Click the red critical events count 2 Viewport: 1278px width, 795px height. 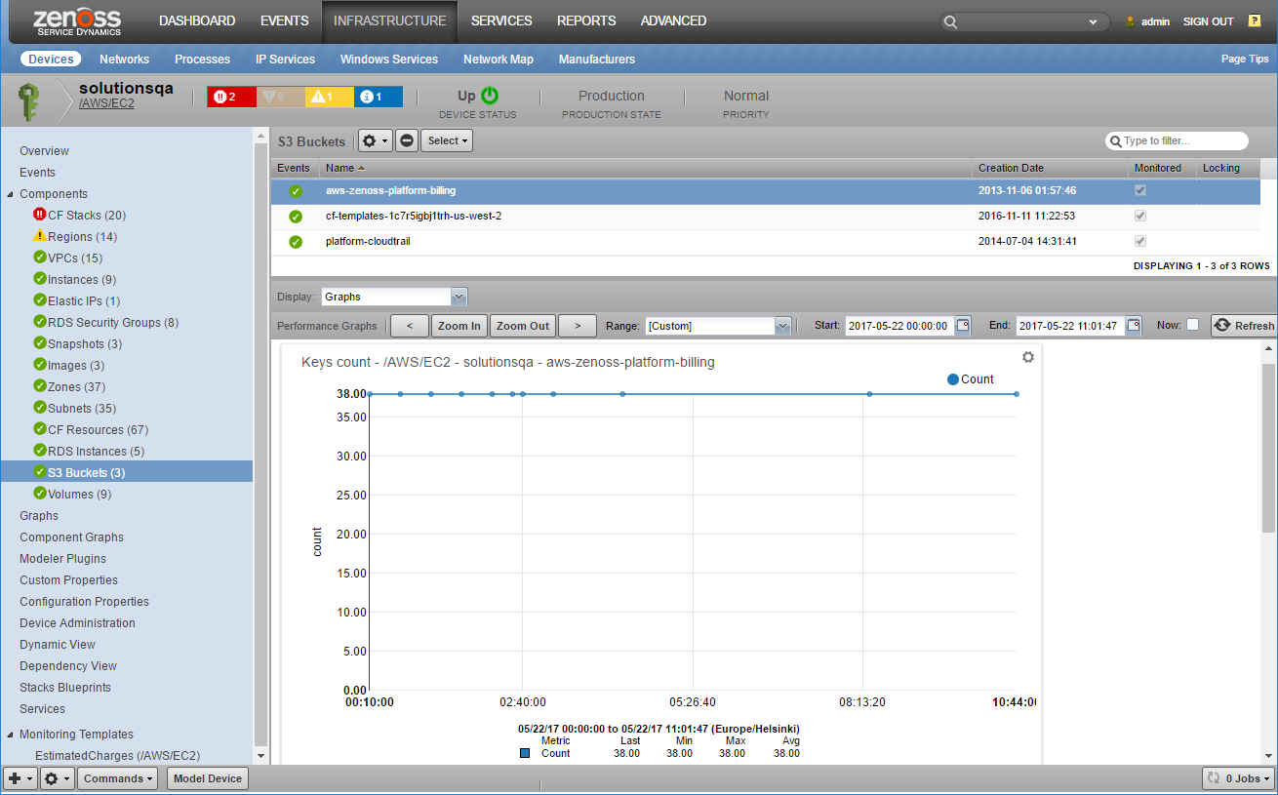231,97
